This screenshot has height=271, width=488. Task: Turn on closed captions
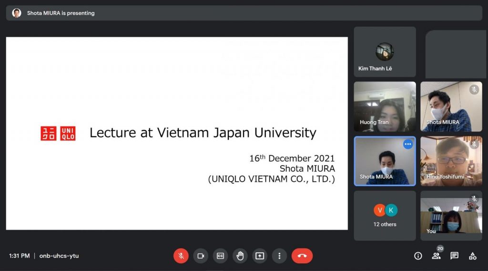(220, 256)
